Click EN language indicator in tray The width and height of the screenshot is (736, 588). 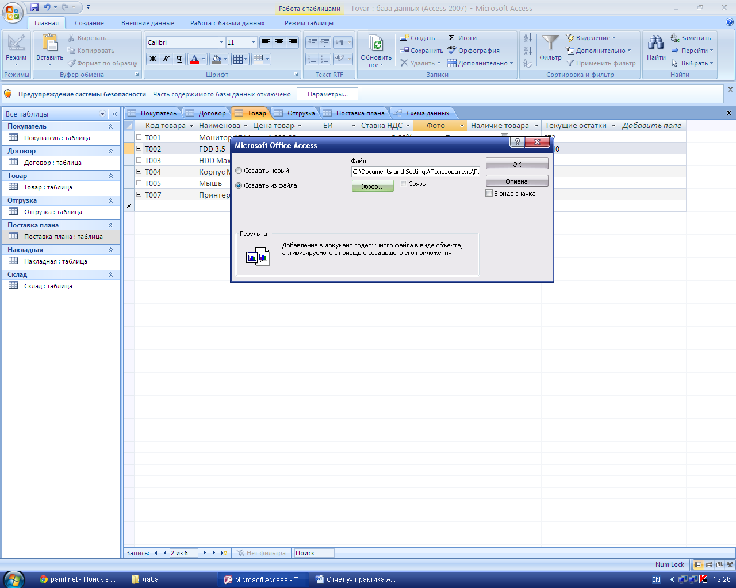pyautogui.click(x=656, y=580)
